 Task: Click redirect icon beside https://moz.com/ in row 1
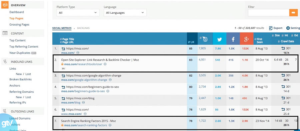(63, 49)
